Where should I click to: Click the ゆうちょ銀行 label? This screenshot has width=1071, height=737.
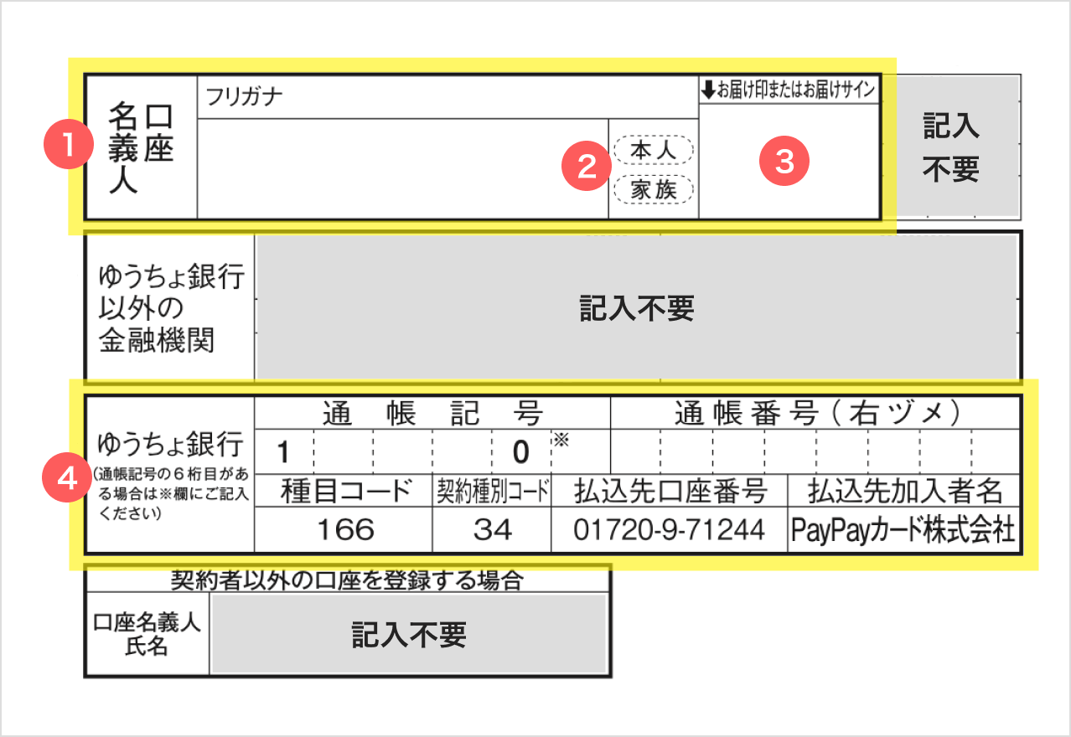[x=170, y=442]
